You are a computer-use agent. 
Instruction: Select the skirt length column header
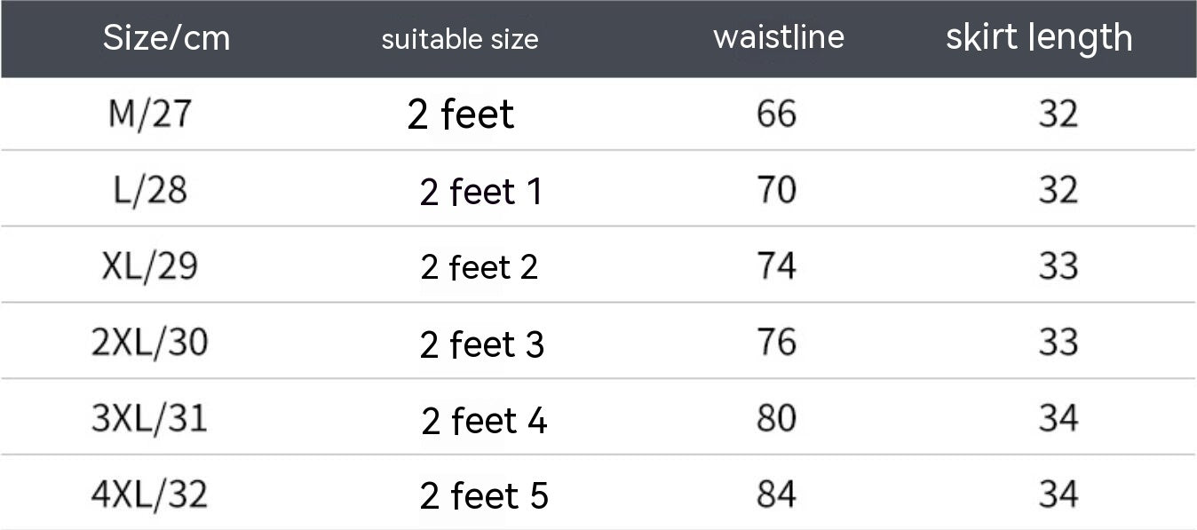(1038, 37)
